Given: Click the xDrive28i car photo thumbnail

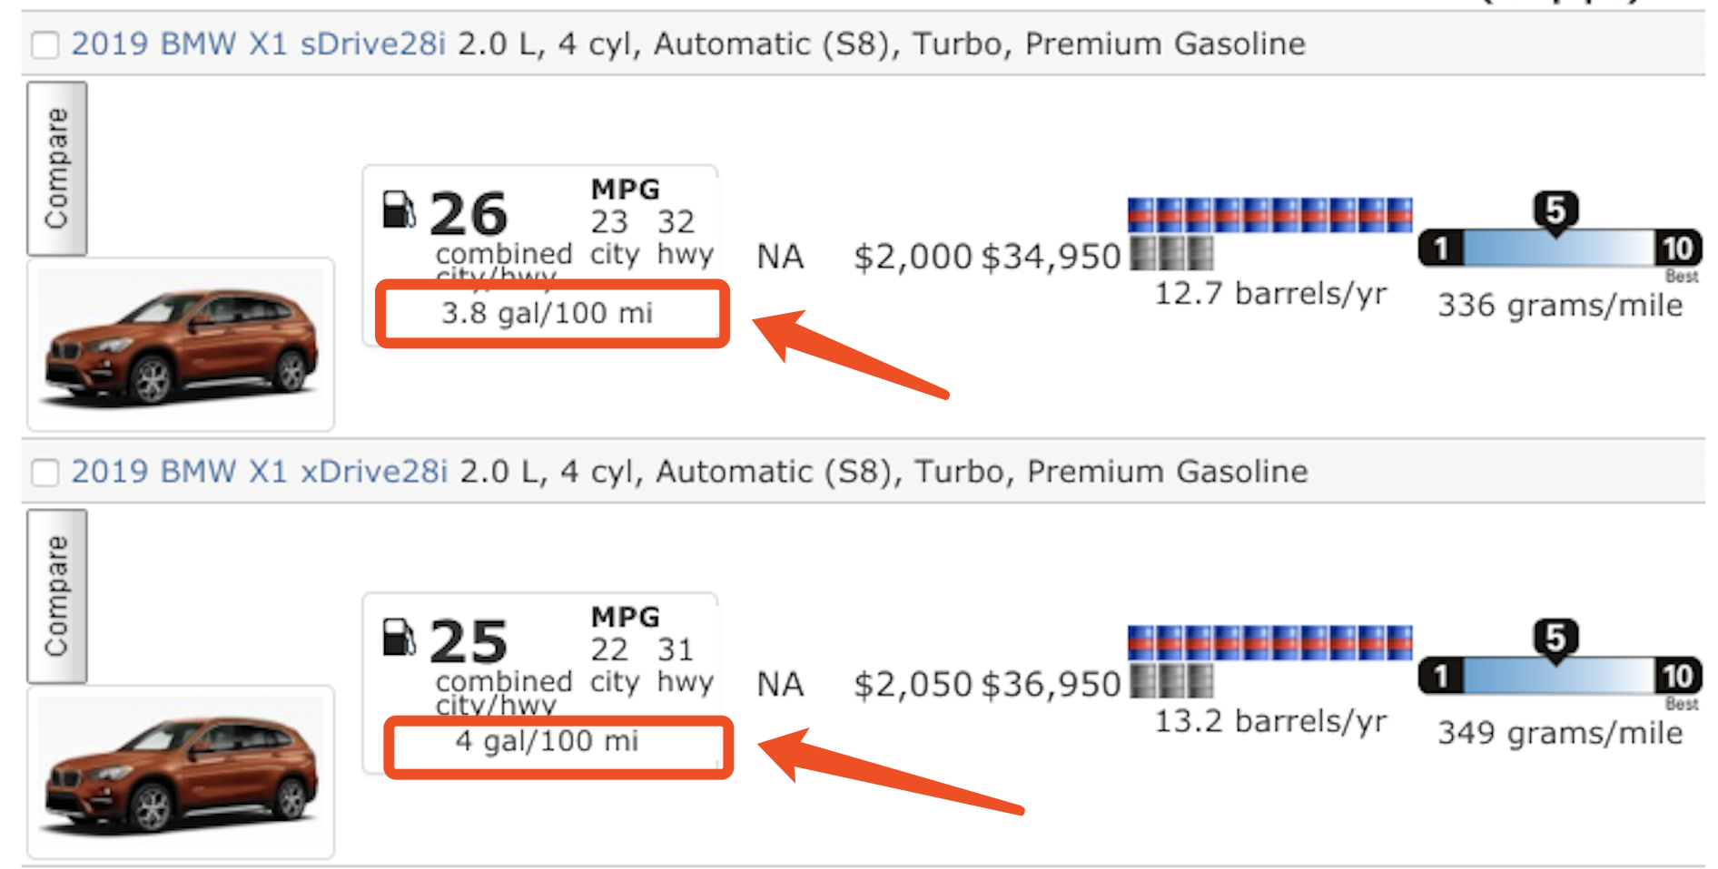Looking at the screenshot, I should [x=181, y=773].
